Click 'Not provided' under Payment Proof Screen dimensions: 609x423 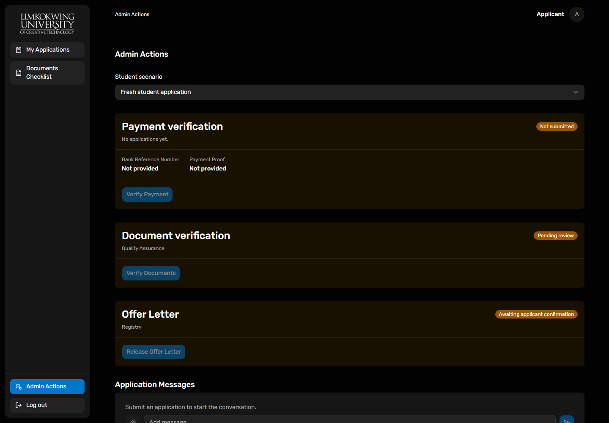click(208, 168)
